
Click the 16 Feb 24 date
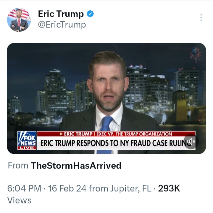(x=67, y=188)
